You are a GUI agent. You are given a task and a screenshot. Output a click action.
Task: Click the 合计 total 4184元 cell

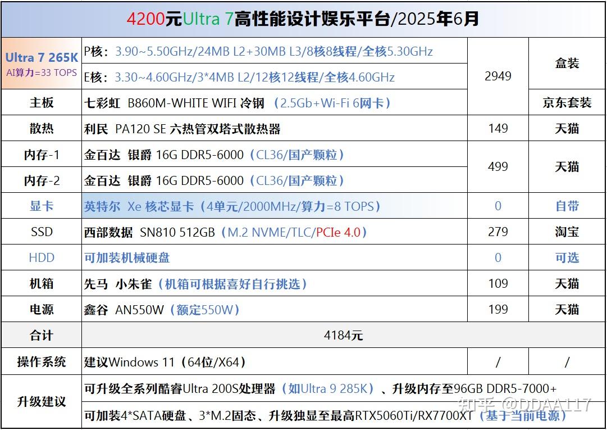coord(344,335)
